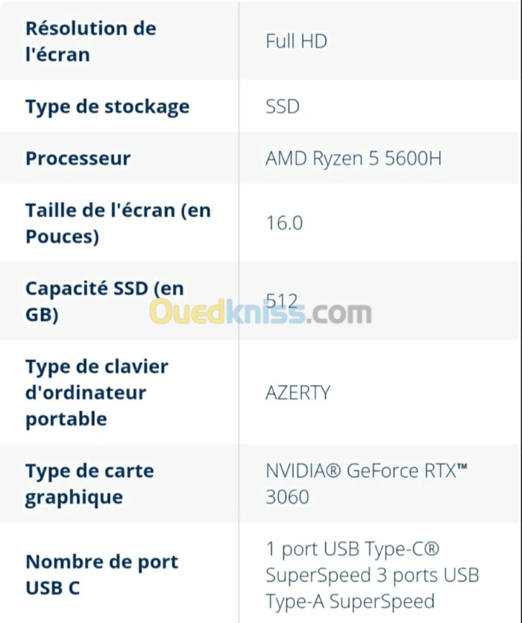Select the "Nombre de port USB C" label
The width and height of the screenshot is (522, 623).
[101, 575]
